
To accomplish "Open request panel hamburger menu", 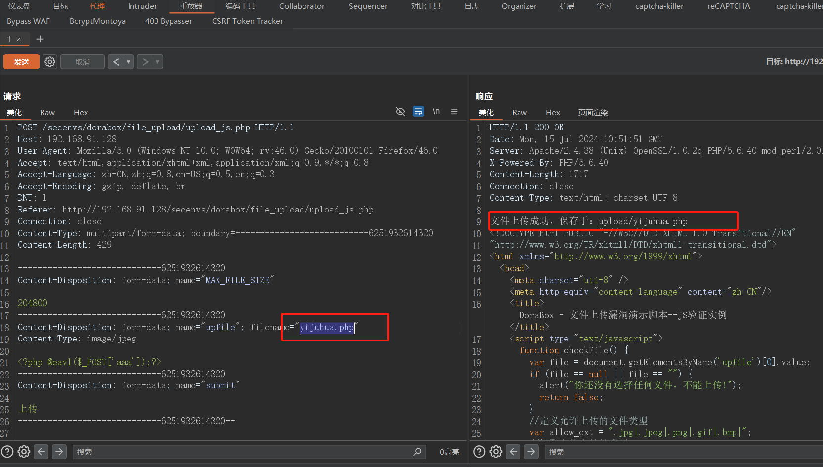I will point(454,112).
